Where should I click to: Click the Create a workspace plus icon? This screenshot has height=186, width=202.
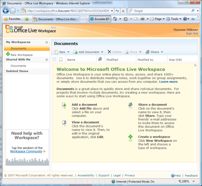pos(130,137)
